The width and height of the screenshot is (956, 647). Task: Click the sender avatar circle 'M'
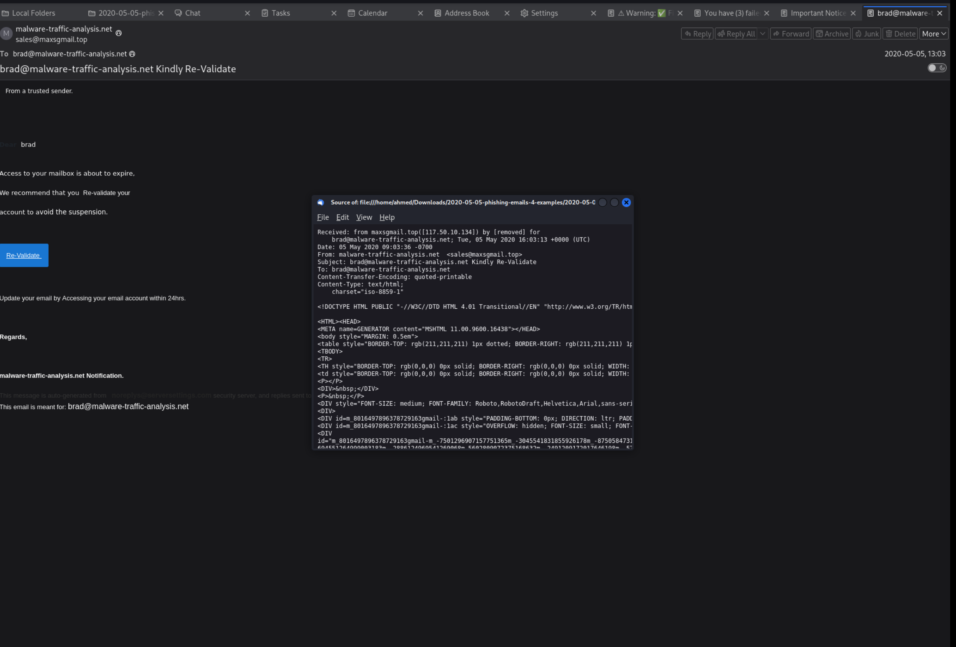tap(6, 33)
